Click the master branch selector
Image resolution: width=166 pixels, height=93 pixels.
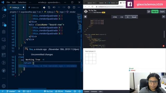tap(11, 91)
